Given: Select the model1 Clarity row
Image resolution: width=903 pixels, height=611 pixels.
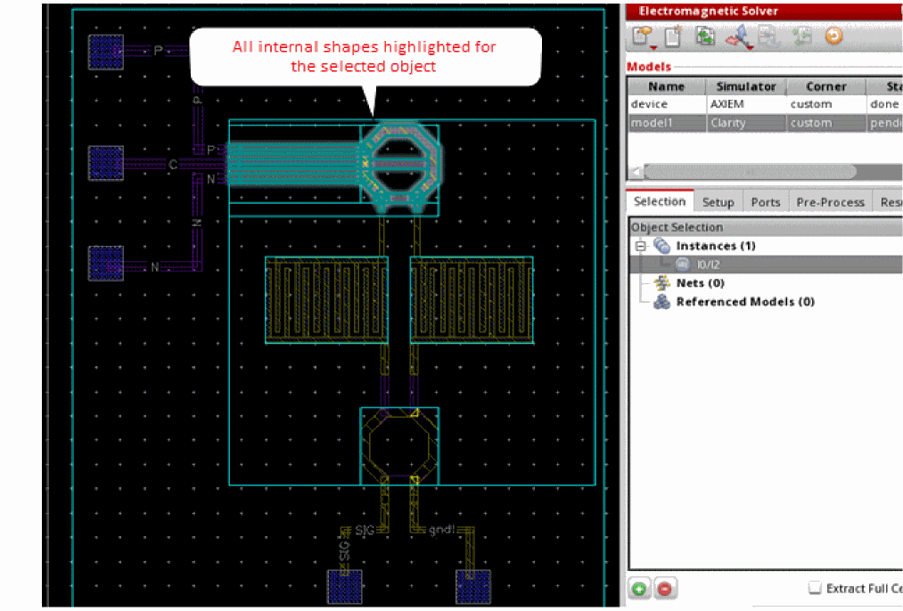Looking at the screenshot, I should point(728,123).
